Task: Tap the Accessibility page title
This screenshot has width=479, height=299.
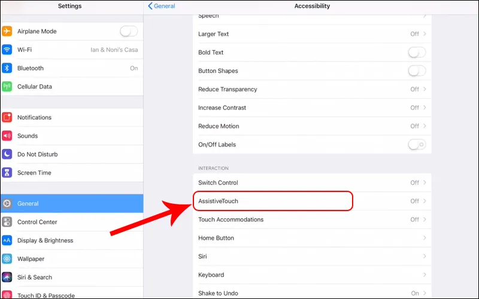Action: tap(312, 6)
